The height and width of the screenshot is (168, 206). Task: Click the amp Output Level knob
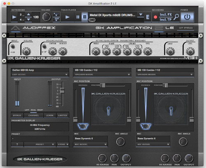pos(190,52)
